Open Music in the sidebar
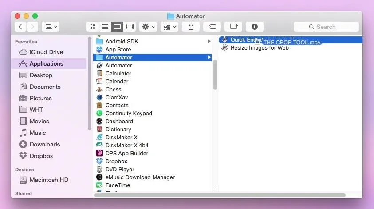Screen dimensions: 374x209 pos(49,133)
